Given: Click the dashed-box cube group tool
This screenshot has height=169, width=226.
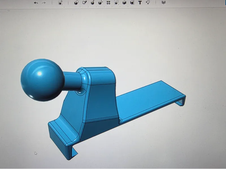Looking at the screenshot, I should (x=116, y=3).
